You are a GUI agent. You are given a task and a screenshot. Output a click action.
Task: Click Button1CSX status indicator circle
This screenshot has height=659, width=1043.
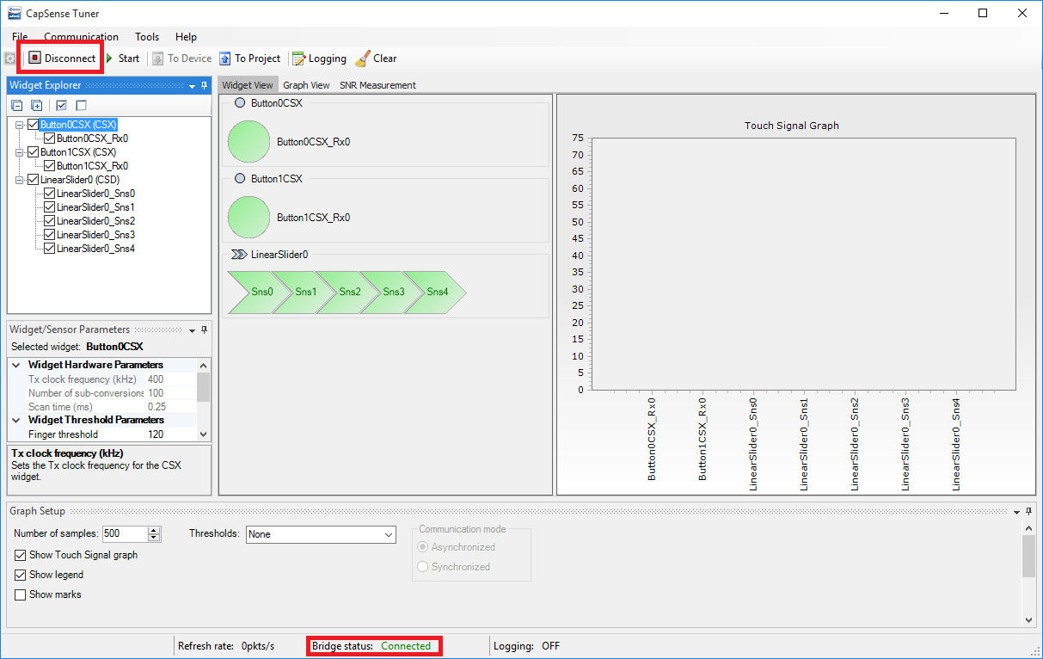pos(240,179)
